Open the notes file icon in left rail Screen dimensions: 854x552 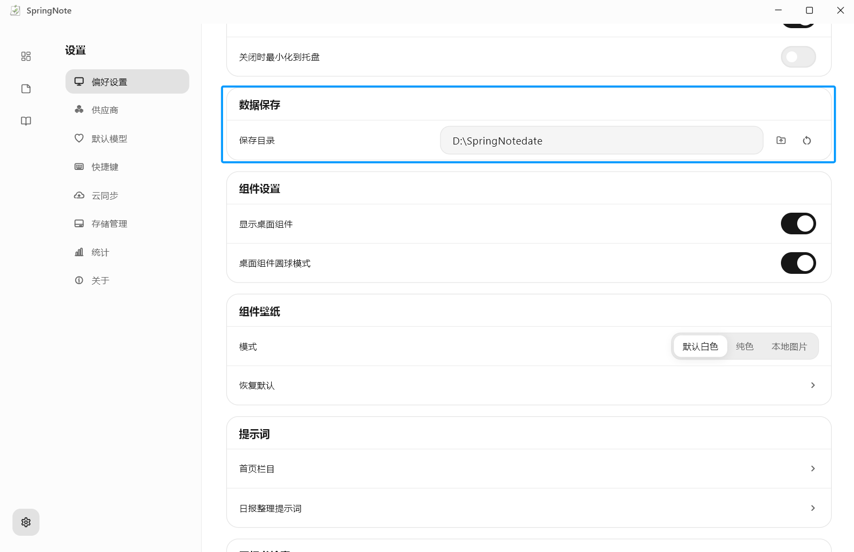pos(26,89)
